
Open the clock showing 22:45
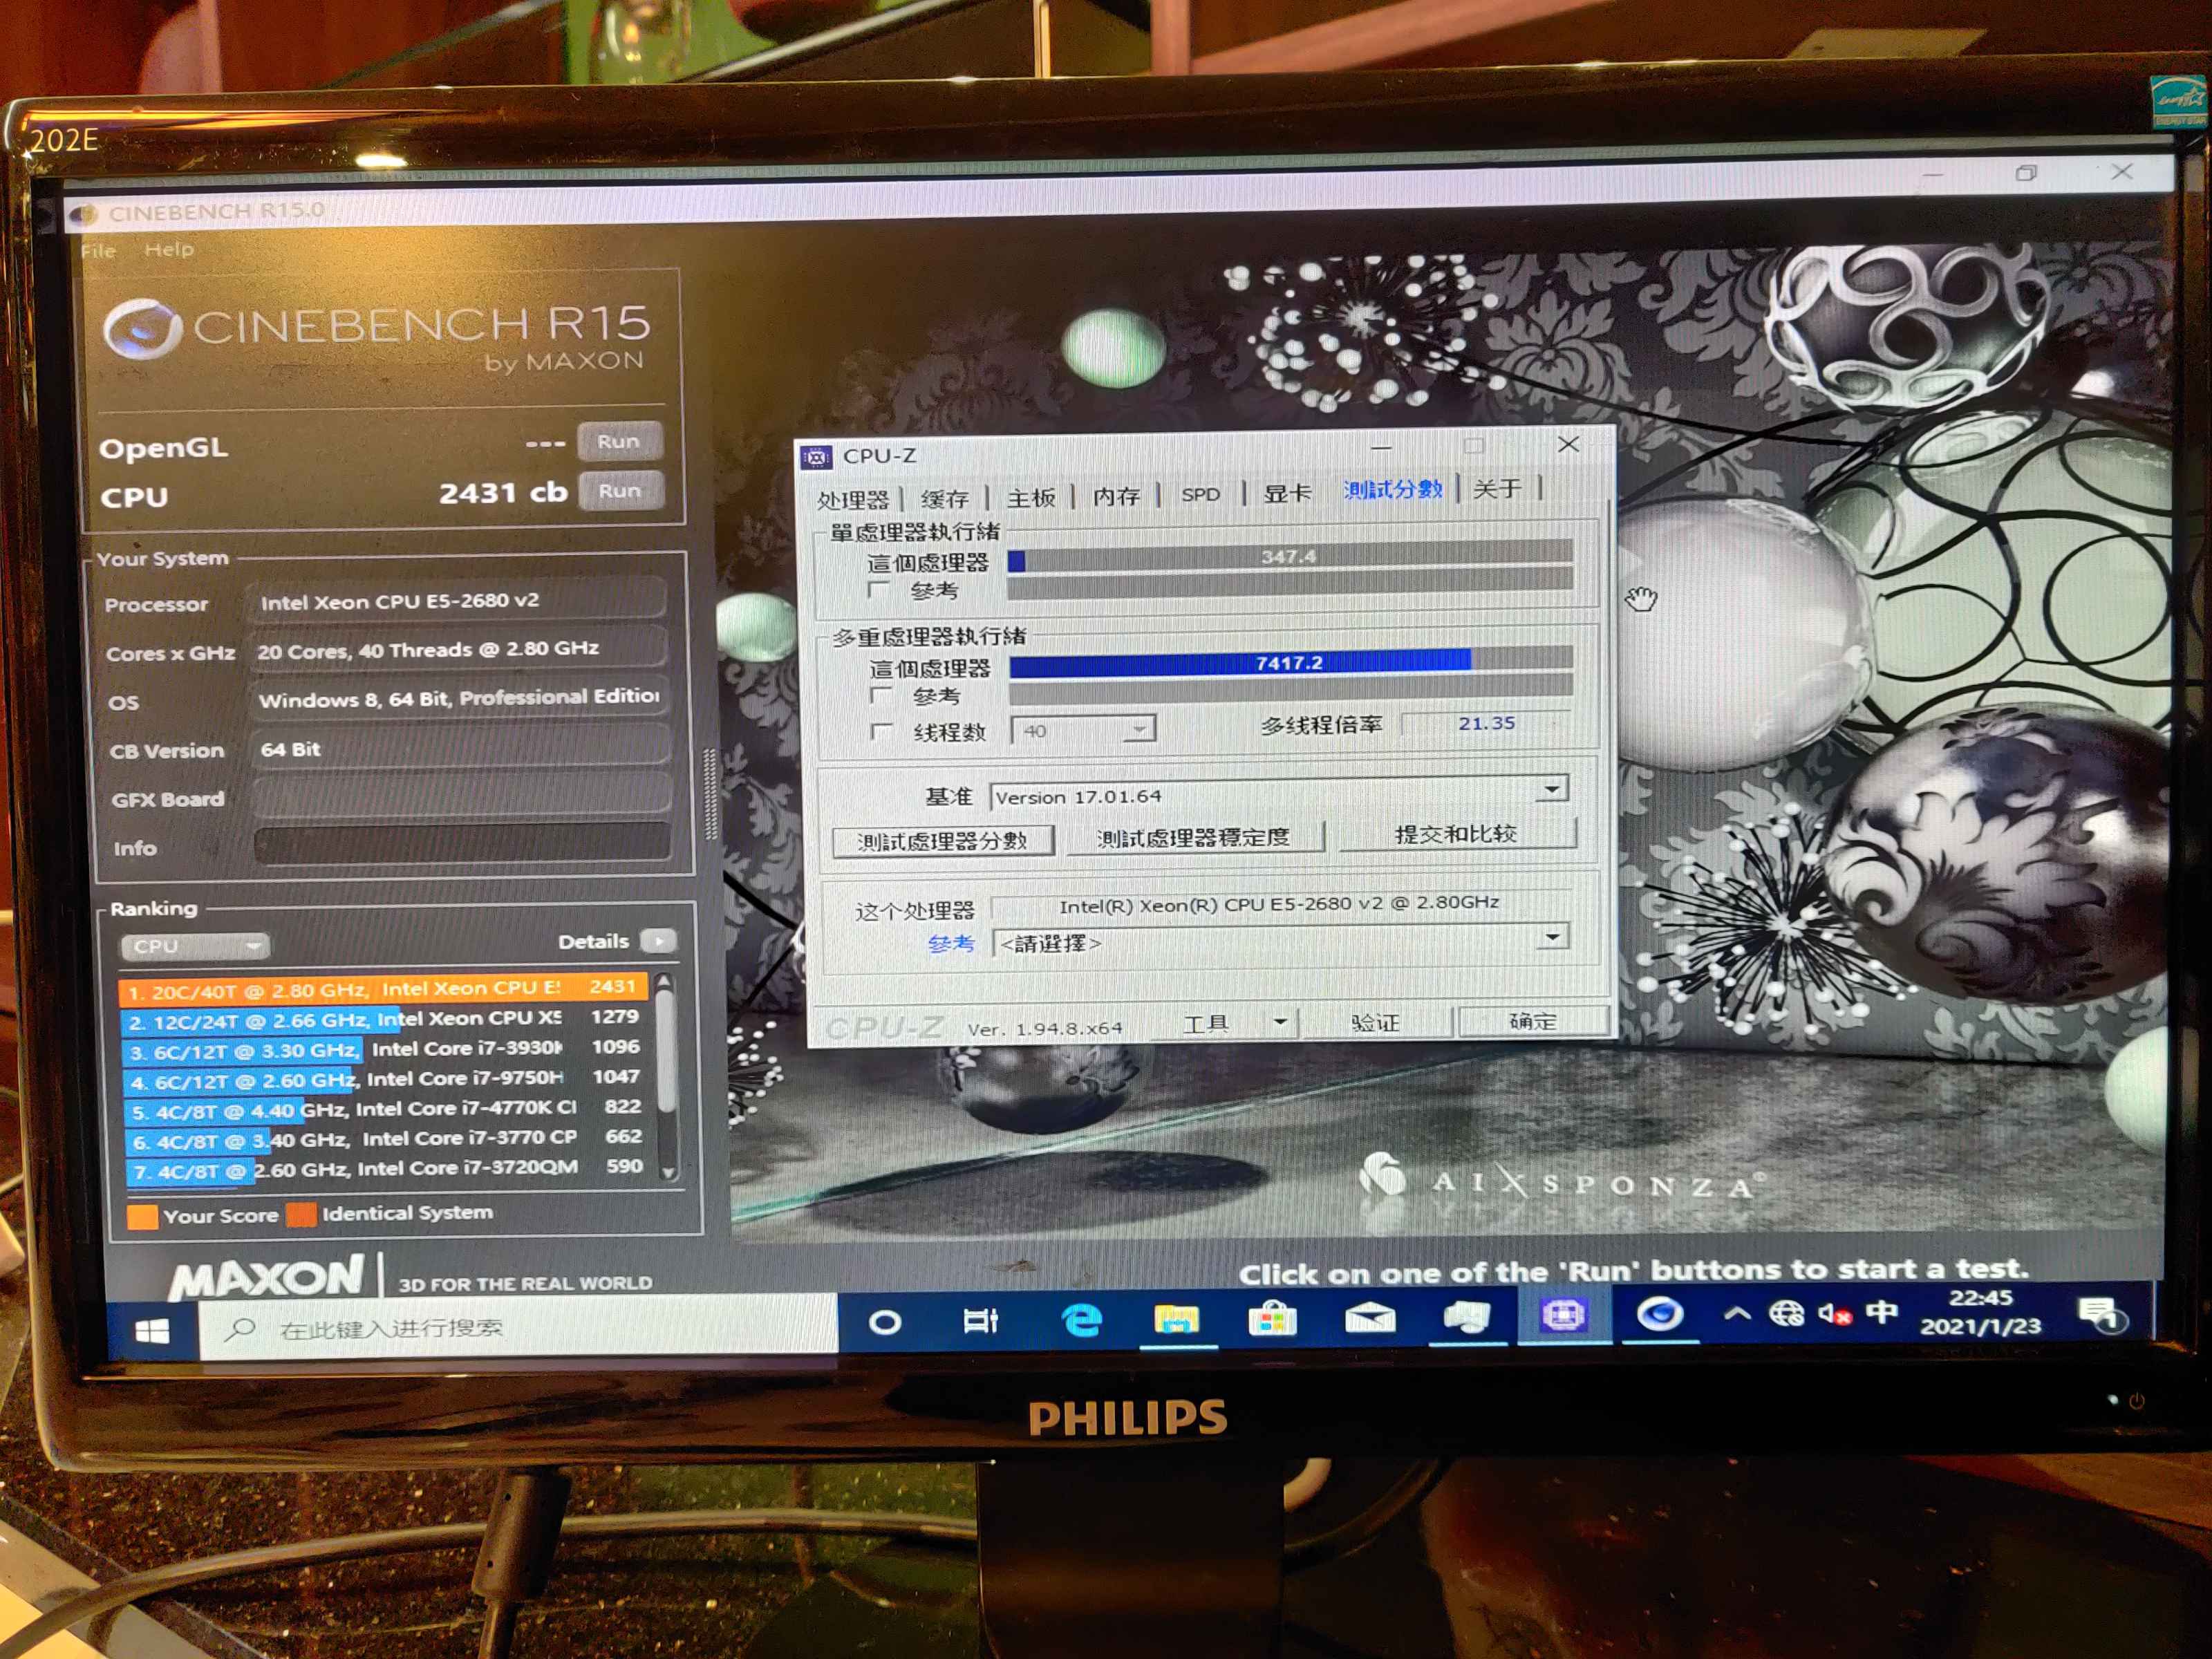pyautogui.click(x=1980, y=1311)
